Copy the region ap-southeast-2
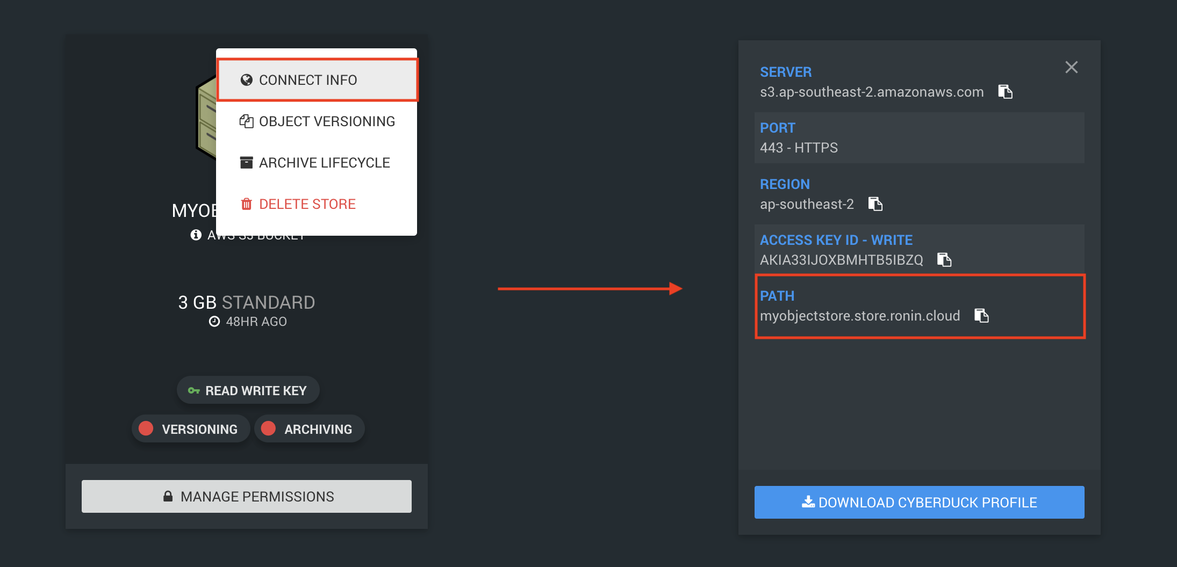 point(875,204)
